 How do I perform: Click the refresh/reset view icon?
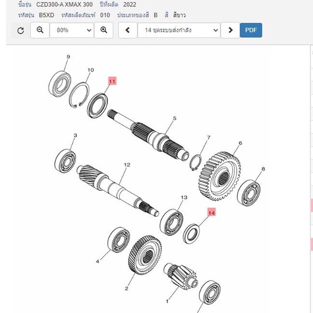pos(21,30)
